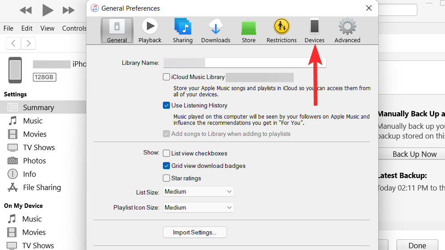Enable the iCloud Music Library checkbox

tap(166, 77)
